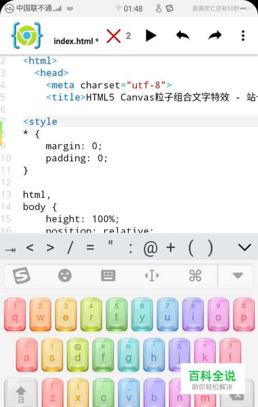The height and width of the screenshot is (407, 258).
Task: Insert the plus symbol
Action: [x=171, y=247]
